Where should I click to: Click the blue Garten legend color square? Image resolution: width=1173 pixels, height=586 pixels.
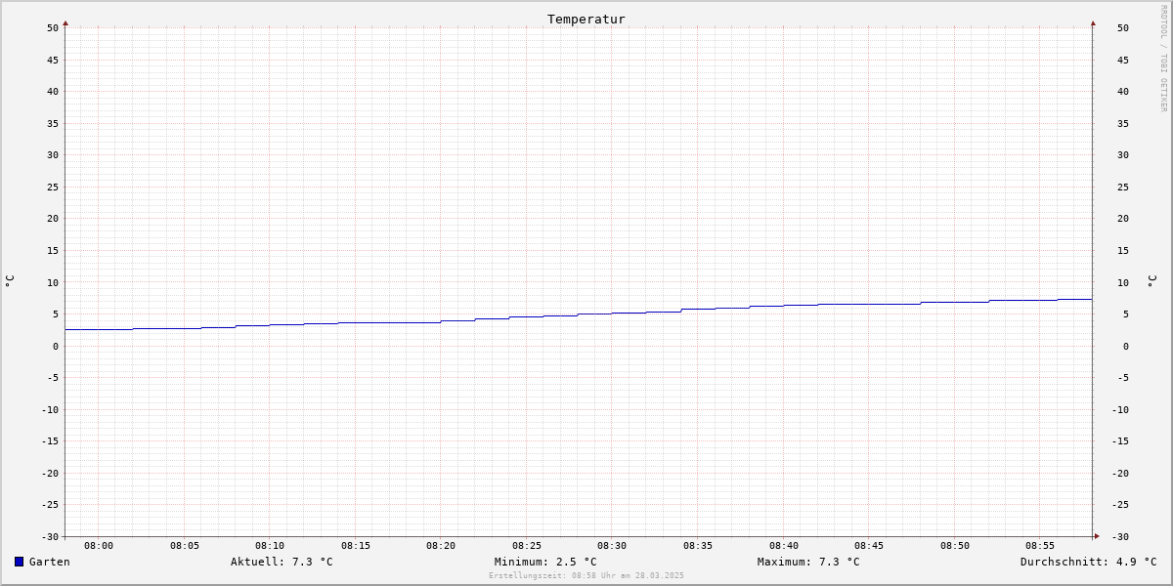[19, 562]
